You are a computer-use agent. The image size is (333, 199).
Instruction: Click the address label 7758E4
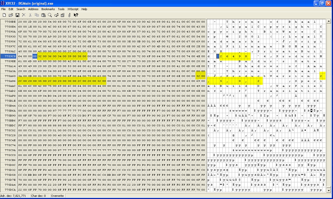(x=10, y=27)
